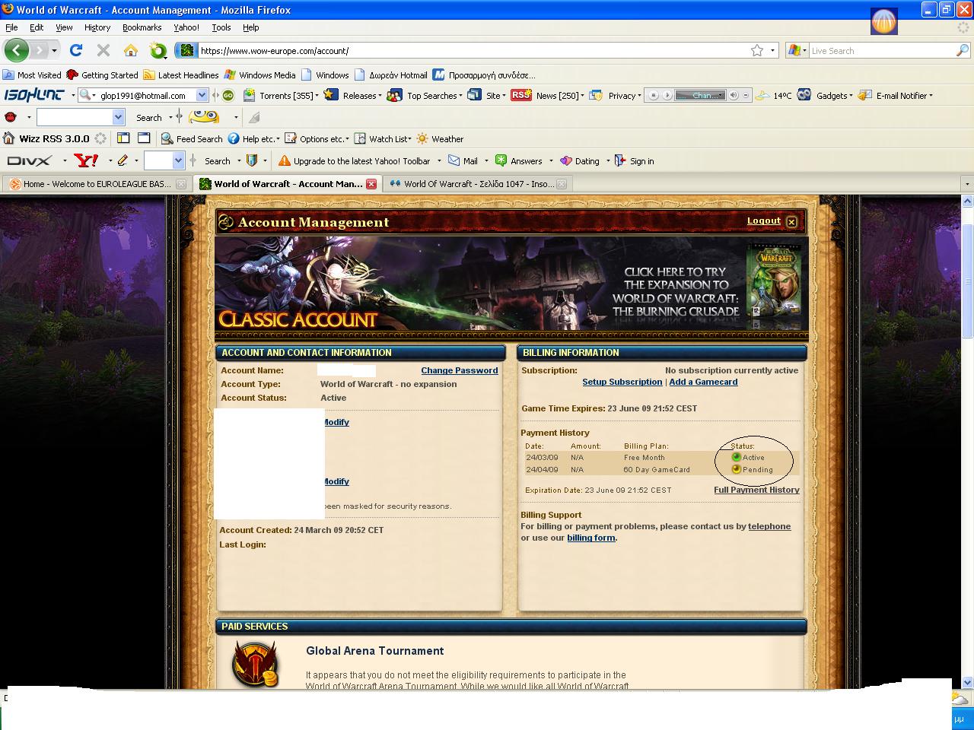Click the 14°C weather indicator
Screen dimensions: 974x730
click(774, 95)
